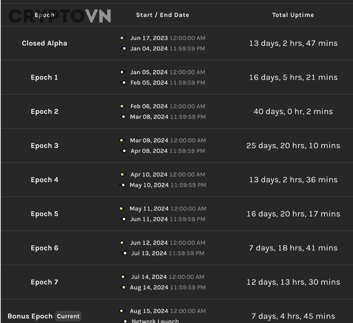
Task: Click the Start / End Date heading
Action: pyautogui.click(x=162, y=15)
